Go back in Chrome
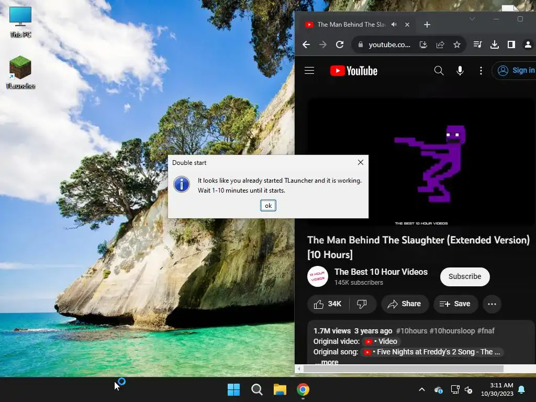 pyautogui.click(x=306, y=44)
